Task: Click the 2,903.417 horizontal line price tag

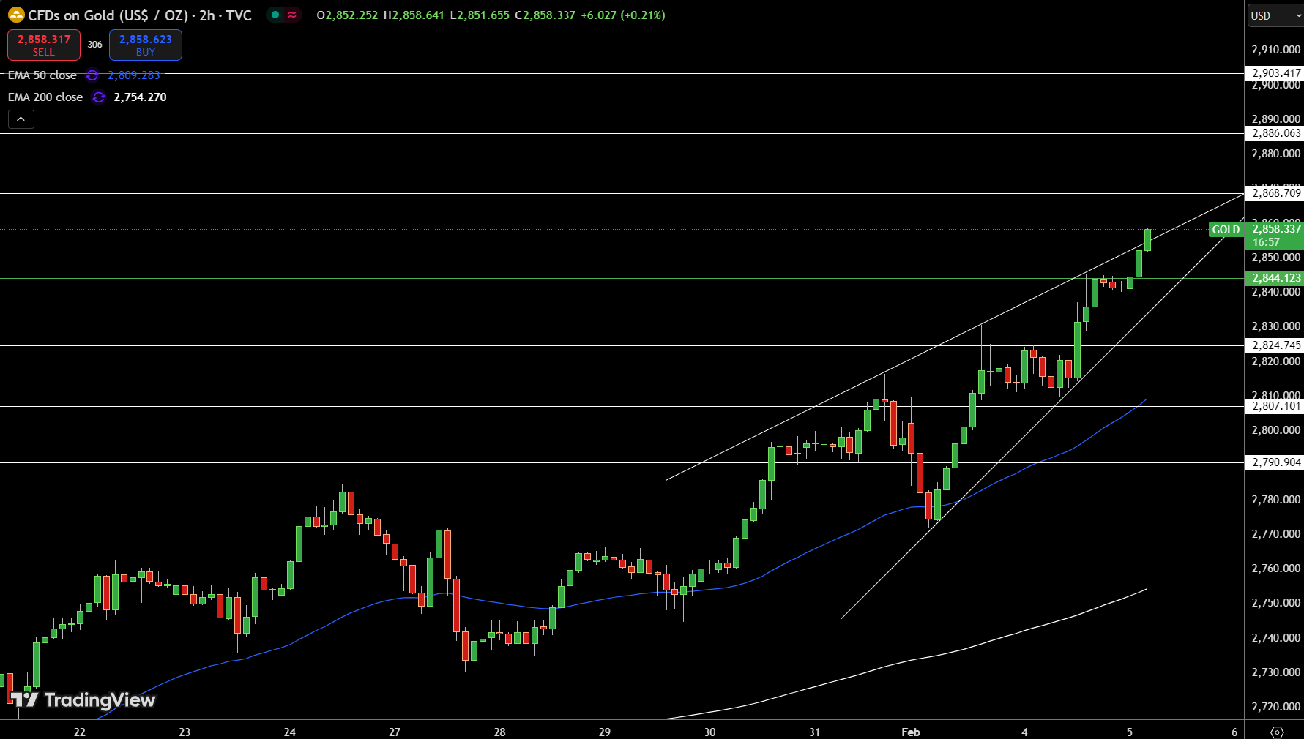Action: coord(1275,73)
